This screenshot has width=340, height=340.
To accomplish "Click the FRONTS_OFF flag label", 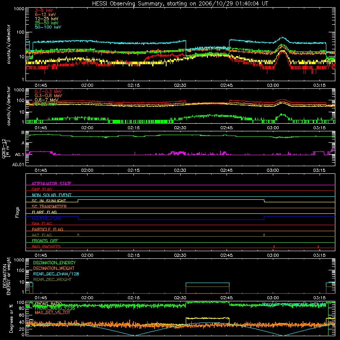I will tap(45, 241).
